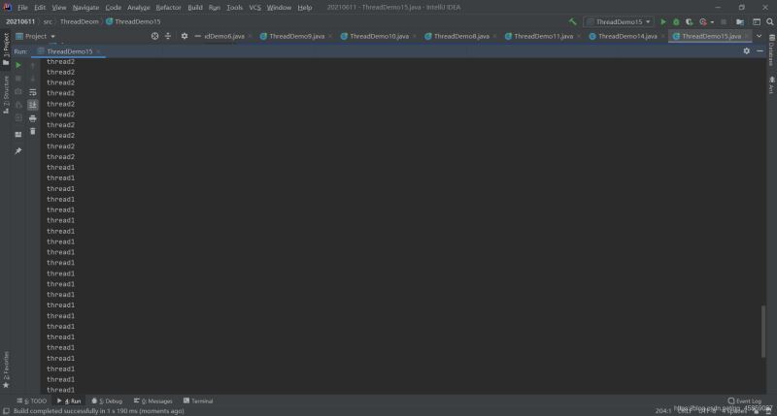
Task: Open Run panel settings gear
Action: click(746, 51)
